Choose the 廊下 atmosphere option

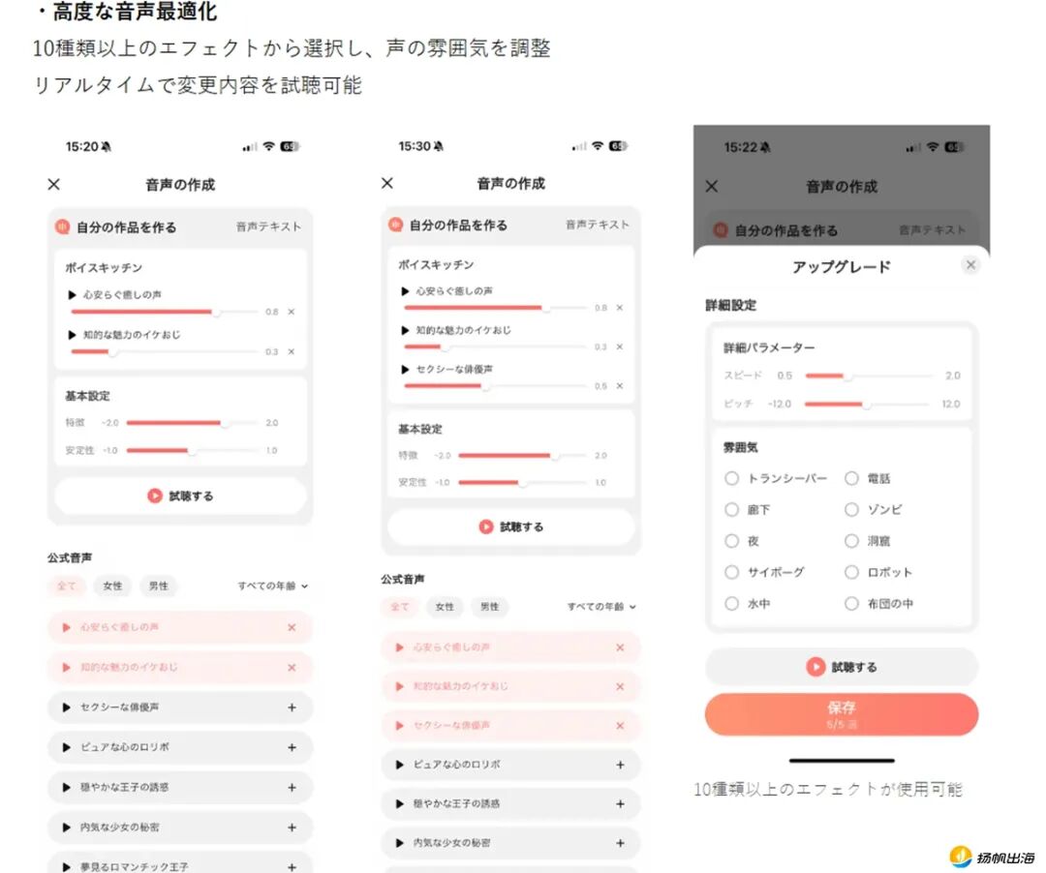click(732, 510)
